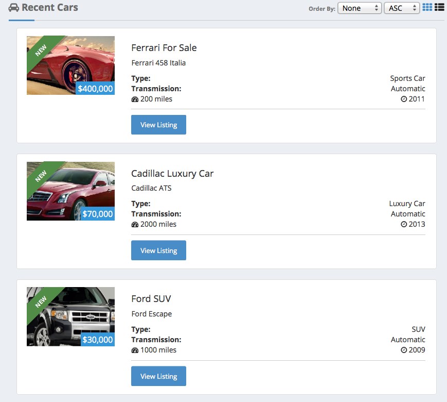Open the Cadillac Luxury Car title link
The width and height of the screenshot is (447, 402).
pyautogui.click(x=172, y=174)
